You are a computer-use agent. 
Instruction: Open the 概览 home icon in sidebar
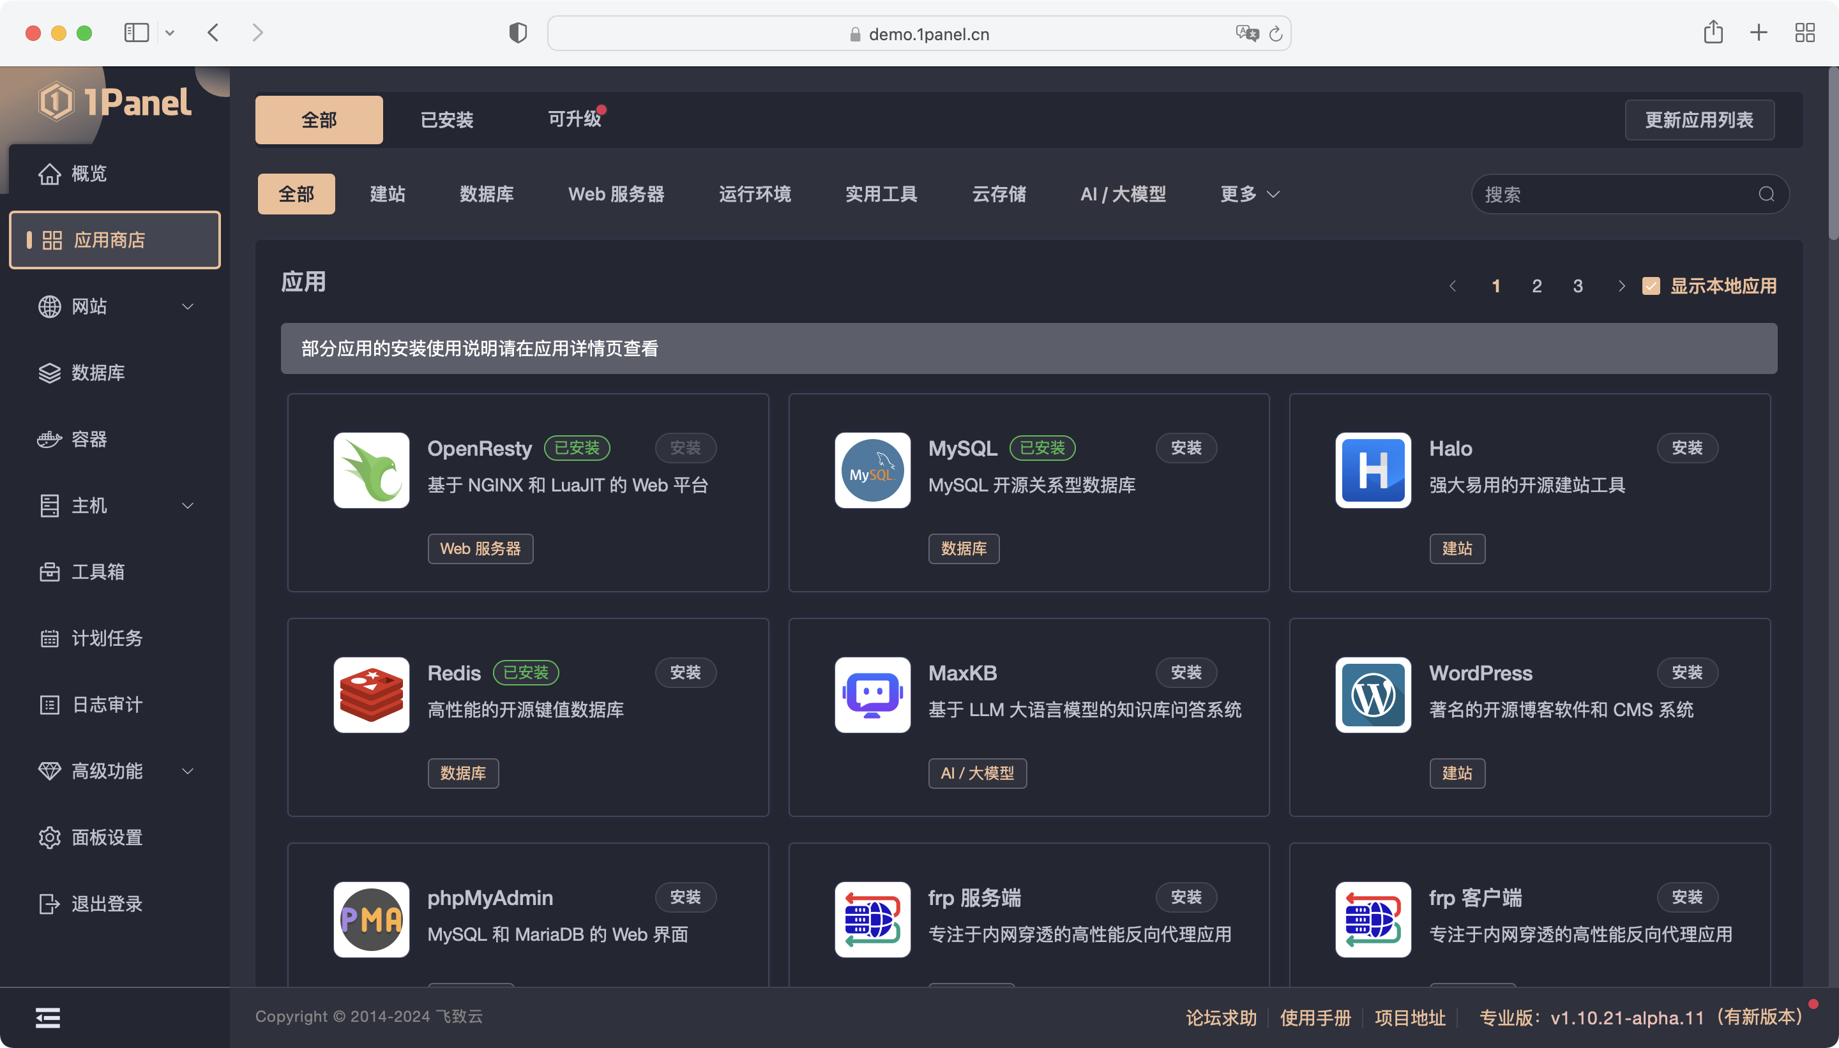[49, 174]
